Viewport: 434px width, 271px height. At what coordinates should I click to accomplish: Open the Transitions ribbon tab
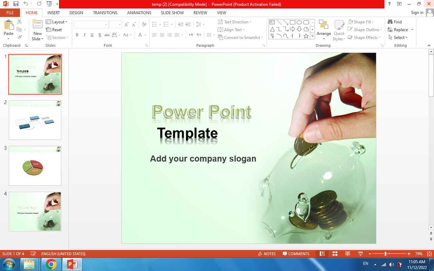pyautogui.click(x=105, y=13)
